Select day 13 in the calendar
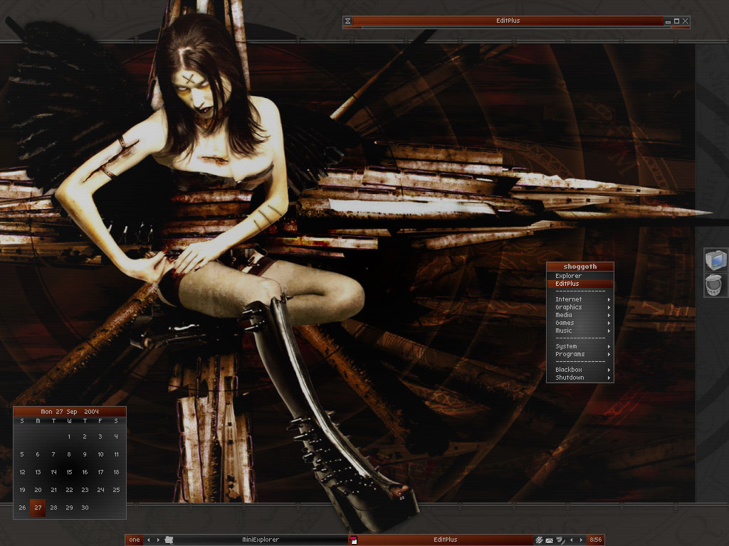The height and width of the screenshot is (546, 729). pos(38,472)
